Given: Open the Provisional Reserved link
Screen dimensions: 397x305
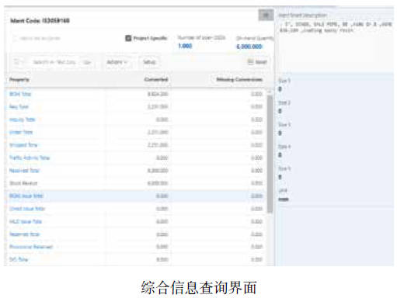Looking at the screenshot, I should coord(31,247).
